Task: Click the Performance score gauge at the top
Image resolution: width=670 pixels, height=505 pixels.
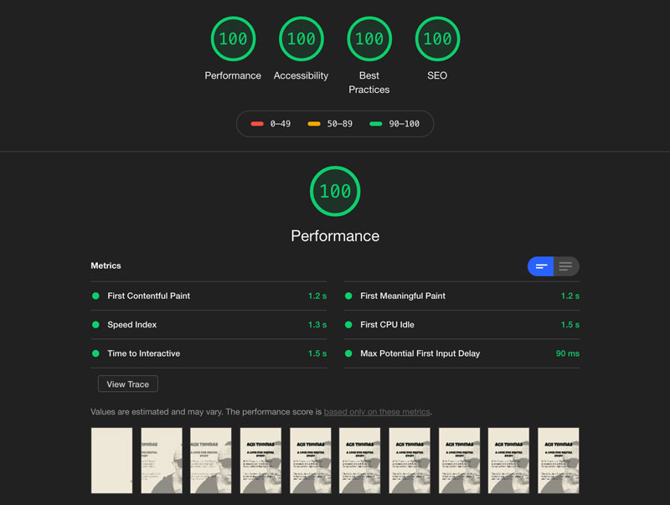Action: [233, 39]
